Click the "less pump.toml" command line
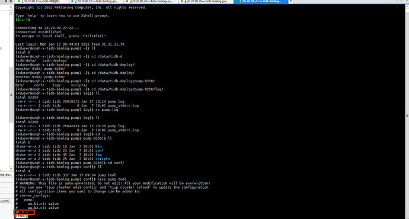The image size is (409, 219). (x=71, y=179)
